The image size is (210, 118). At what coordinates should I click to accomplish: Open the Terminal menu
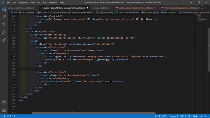pos(53,3)
